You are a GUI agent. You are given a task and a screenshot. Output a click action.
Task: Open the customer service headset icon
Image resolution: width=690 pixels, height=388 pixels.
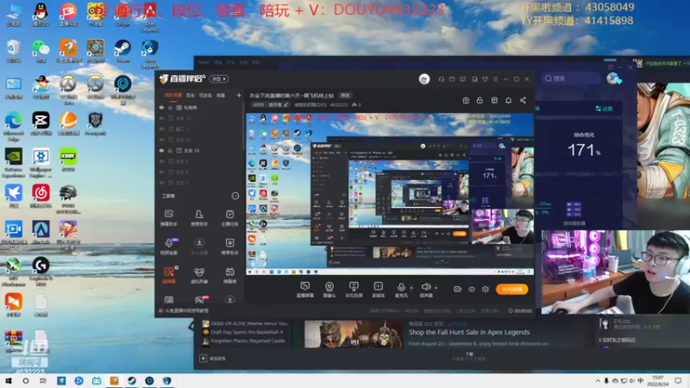click(x=441, y=79)
